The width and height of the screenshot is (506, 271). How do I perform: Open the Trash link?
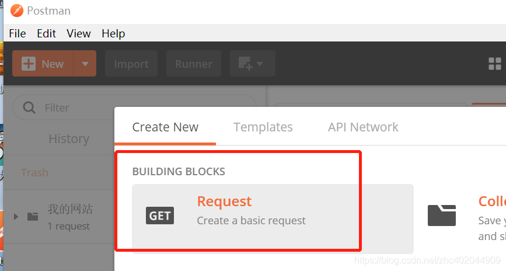34,172
